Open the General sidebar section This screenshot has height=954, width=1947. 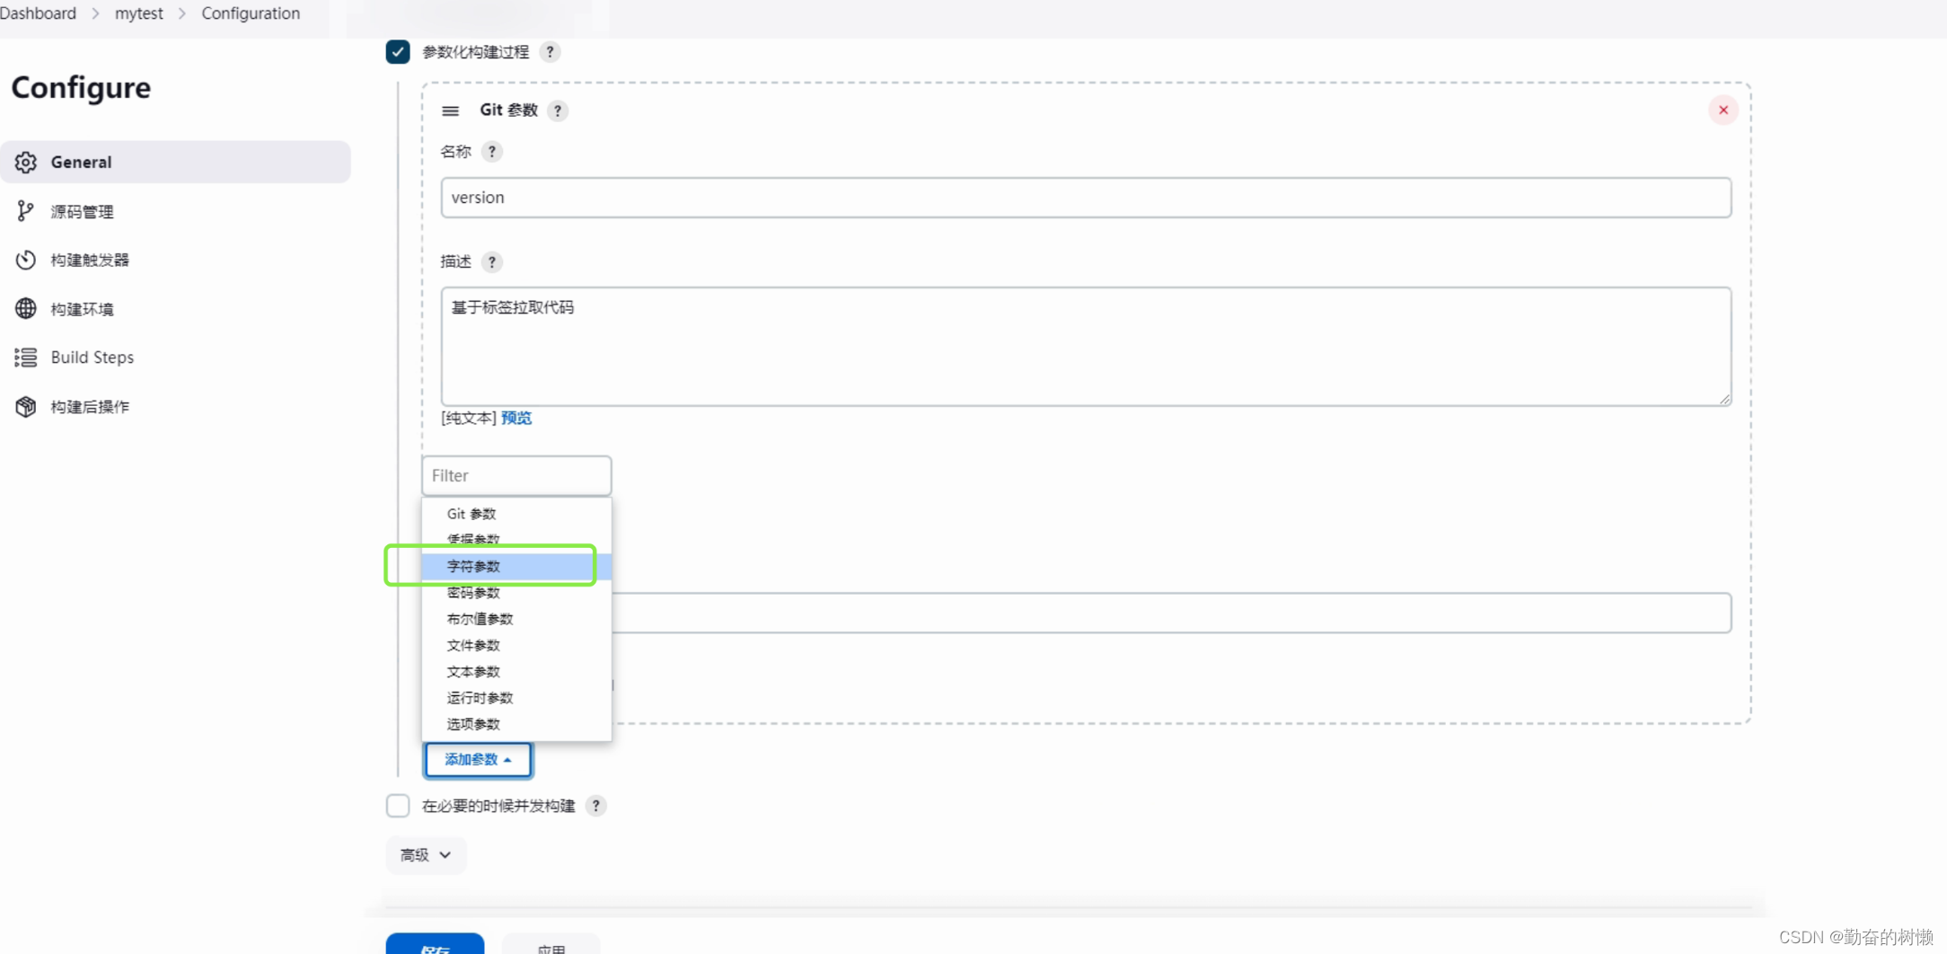coord(176,162)
